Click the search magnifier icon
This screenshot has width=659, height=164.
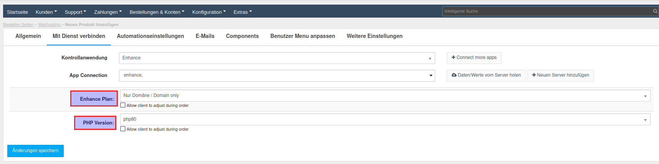(655, 11)
